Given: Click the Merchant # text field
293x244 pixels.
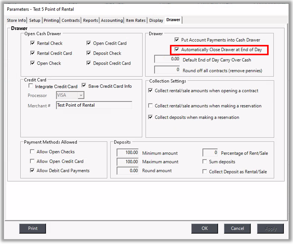Looking at the screenshot, I should click(94, 105).
